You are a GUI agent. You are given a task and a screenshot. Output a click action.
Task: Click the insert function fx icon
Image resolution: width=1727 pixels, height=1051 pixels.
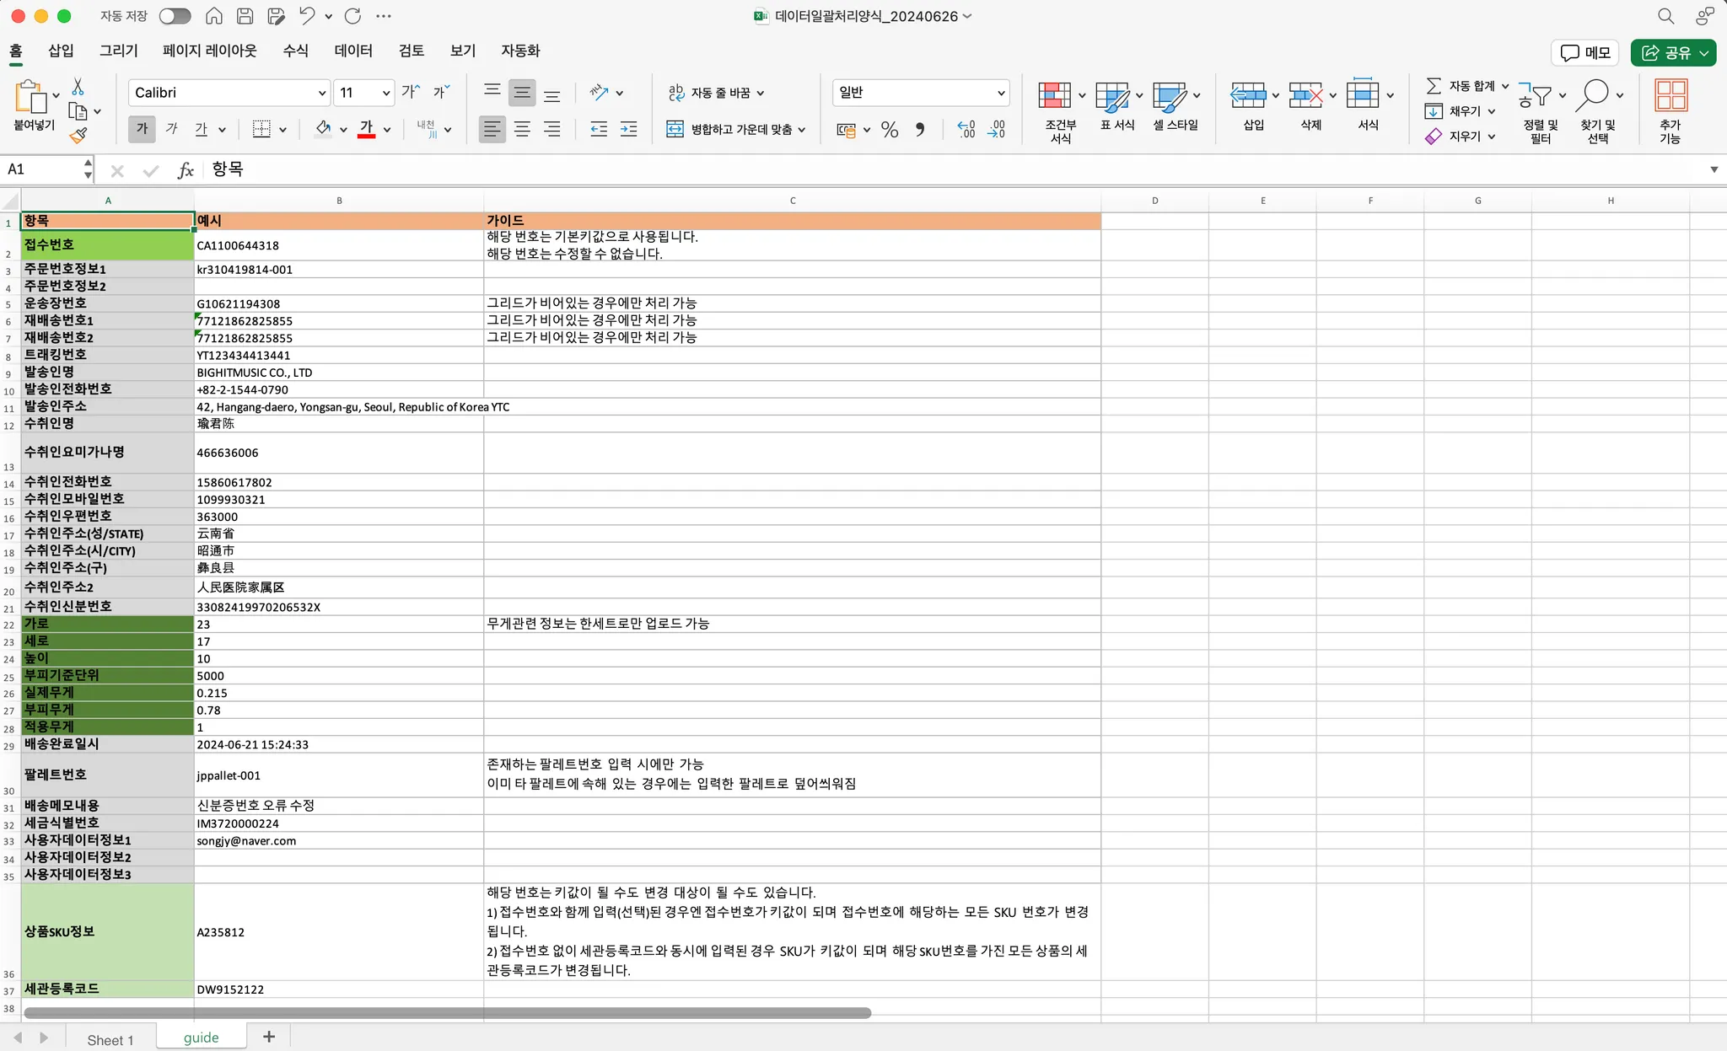point(186,169)
